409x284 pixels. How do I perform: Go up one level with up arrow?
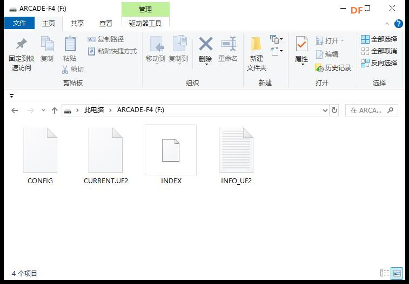click(x=54, y=110)
